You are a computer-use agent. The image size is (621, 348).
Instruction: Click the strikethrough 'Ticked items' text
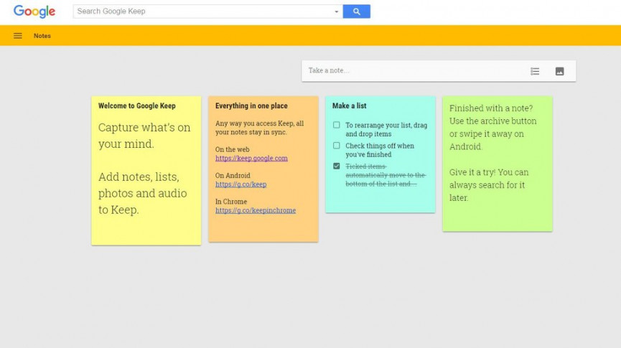pyautogui.click(x=386, y=175)
